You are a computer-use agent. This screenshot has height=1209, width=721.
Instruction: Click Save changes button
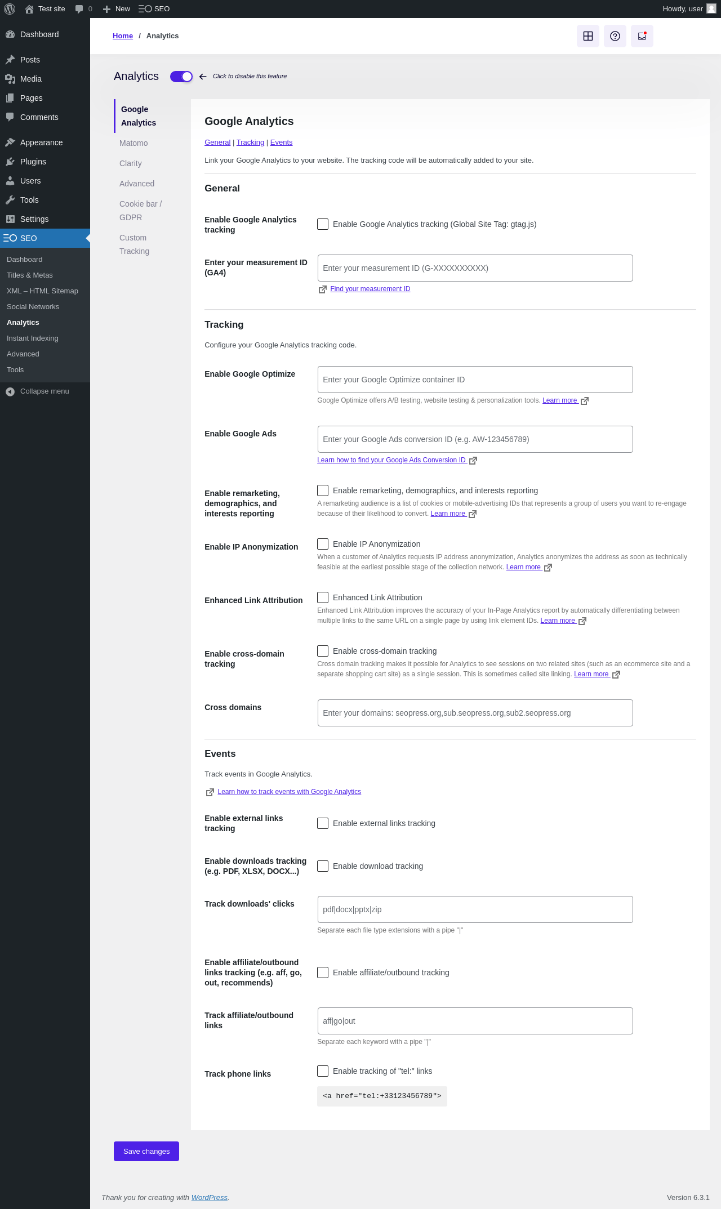pos(146,1151)
